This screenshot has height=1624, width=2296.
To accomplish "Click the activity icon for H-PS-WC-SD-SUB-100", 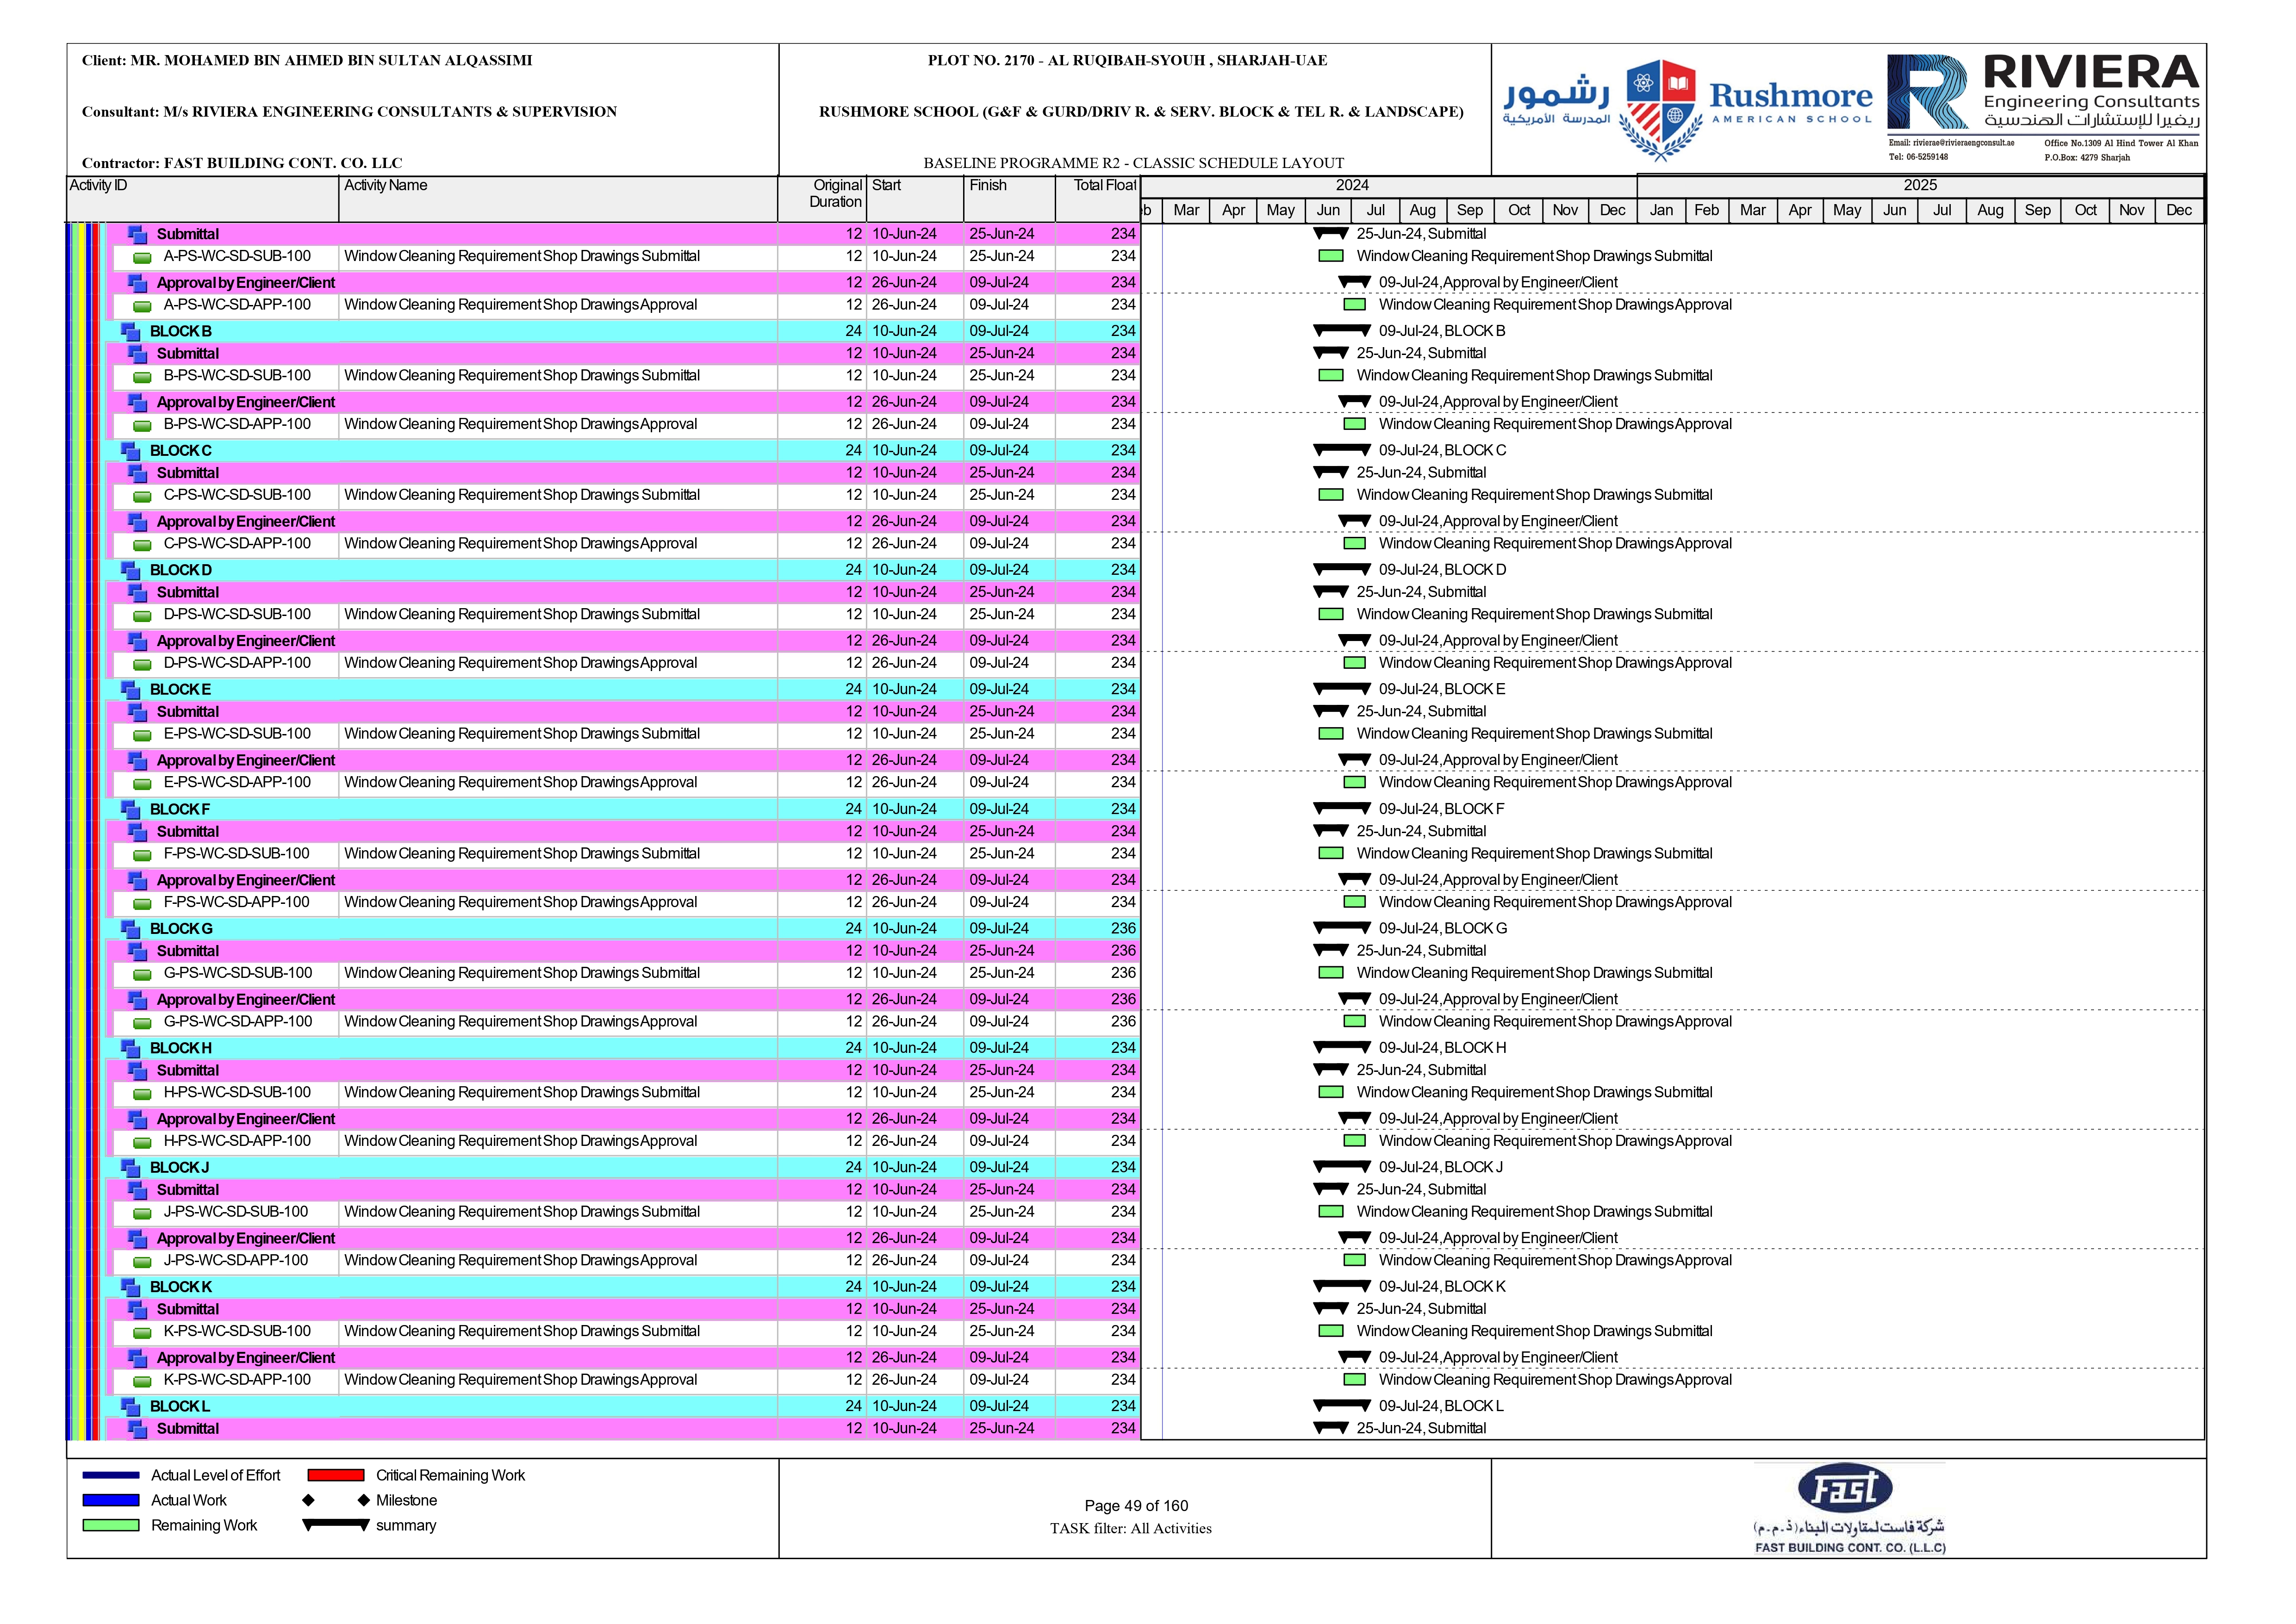I will (142, 1094).
